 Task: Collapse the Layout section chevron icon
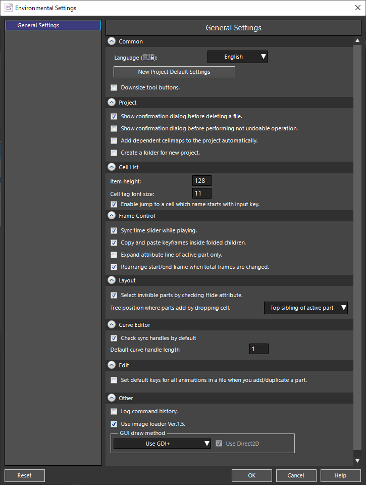tap(112, 280)
